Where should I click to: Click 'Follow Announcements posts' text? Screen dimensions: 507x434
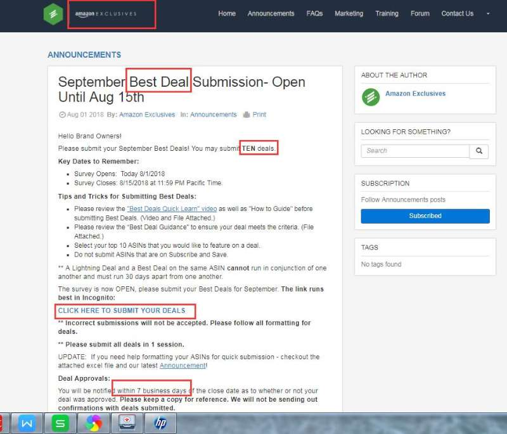(403, 200)
